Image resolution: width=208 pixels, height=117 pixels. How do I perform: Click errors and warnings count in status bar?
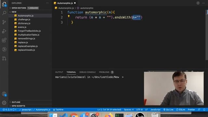9,110
